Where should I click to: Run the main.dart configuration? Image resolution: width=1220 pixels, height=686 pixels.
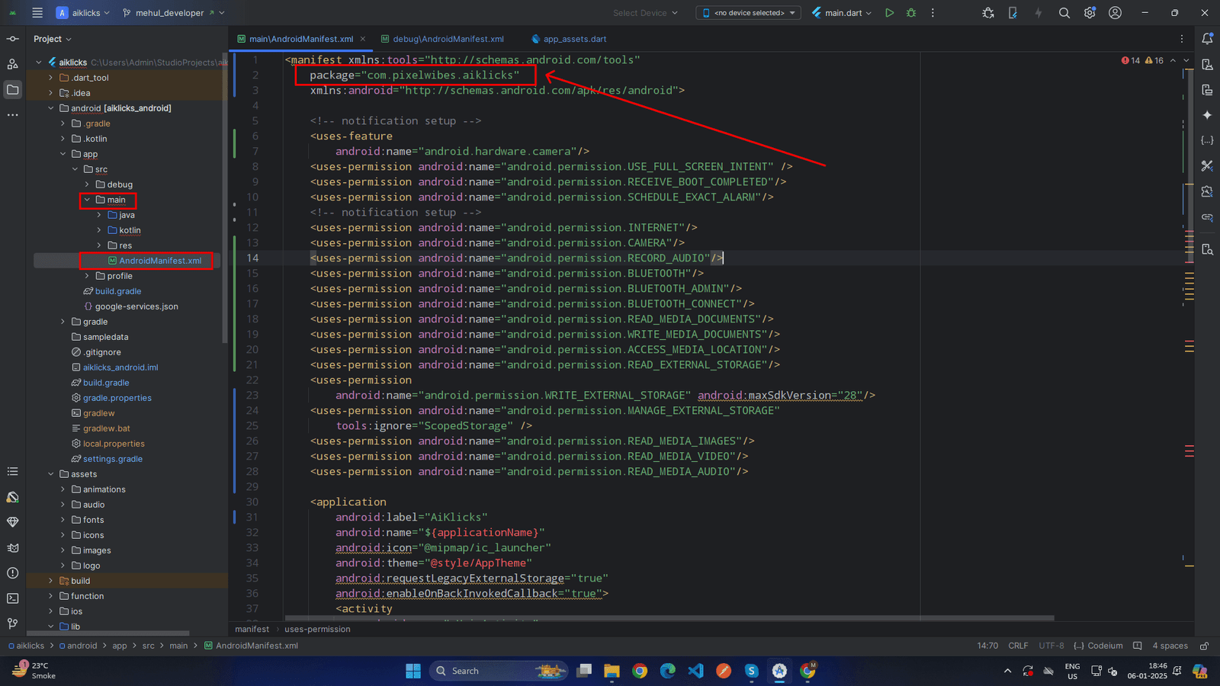pyautogui.click(x=889, y=13)
